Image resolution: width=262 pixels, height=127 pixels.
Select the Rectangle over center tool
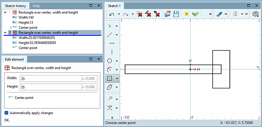coord(110,78)
